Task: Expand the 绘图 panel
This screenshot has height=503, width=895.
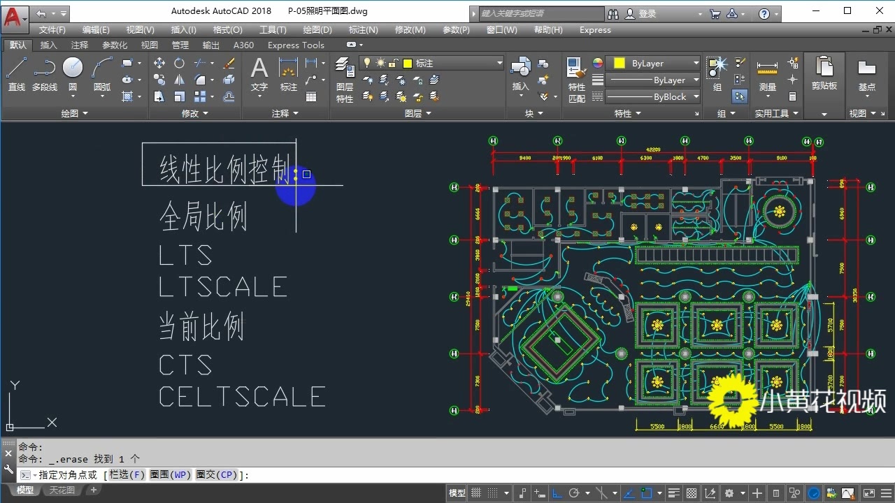Action: click(74, 113)
